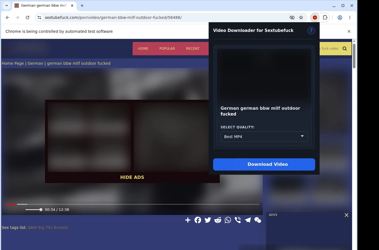Click the 00:34 / 12:38 time display
Screen dimensions: 379x250
click(57, 209)
